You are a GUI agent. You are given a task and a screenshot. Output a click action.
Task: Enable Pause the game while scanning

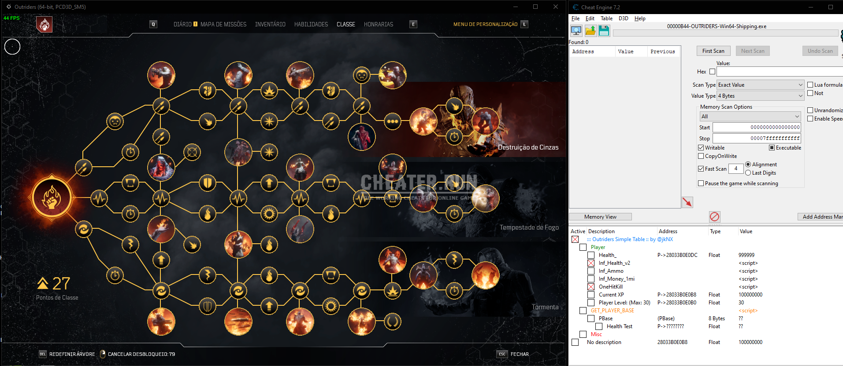click(x=701, y=183)
